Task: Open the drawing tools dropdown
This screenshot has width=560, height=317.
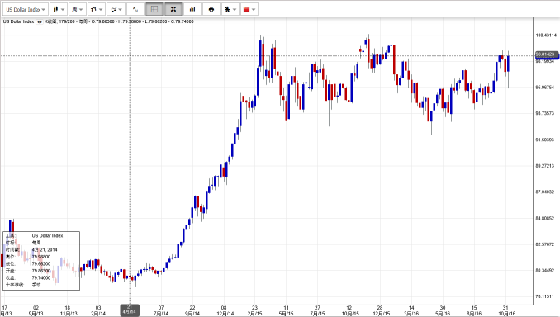Action: pos(96,9)
